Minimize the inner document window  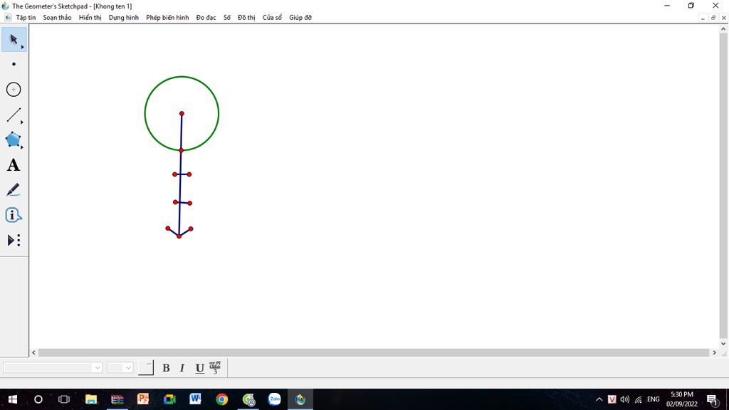click(703, 18)
